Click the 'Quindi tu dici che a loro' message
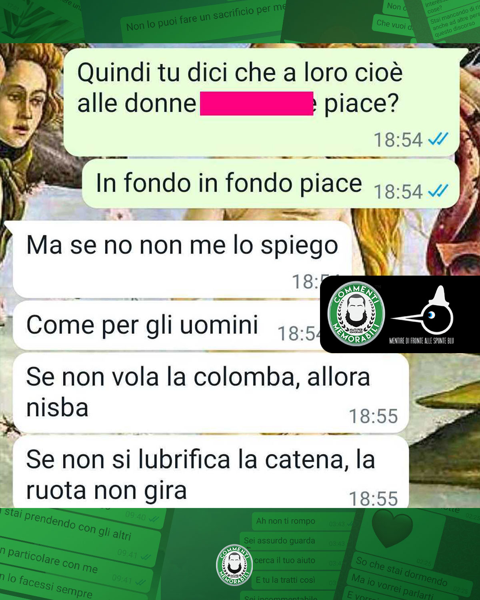 pyautogui.click(x=262, y=102)
